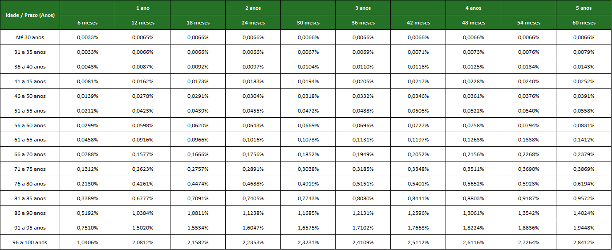The height and width of the screenshot is (250, 612).
Task: Click the cell showing 0,0143%
Action: tap(584, 67)
